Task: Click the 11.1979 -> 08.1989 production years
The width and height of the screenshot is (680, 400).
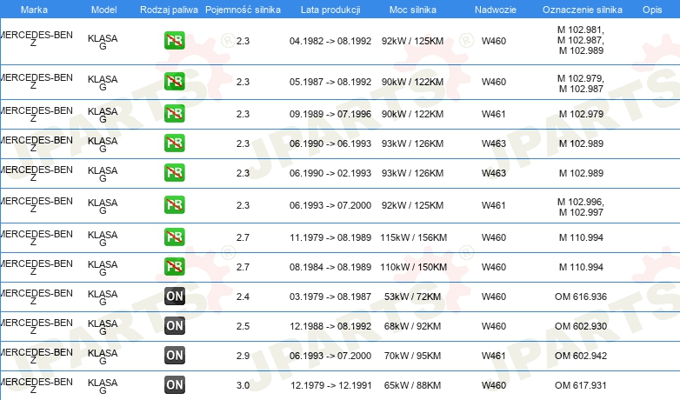Action: coord(330,237)
